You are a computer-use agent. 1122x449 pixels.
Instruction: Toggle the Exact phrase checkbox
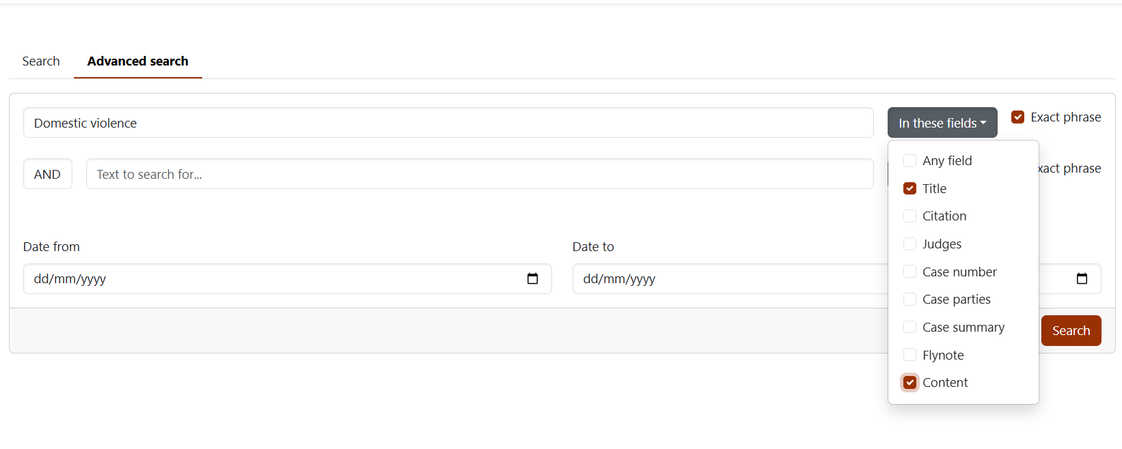click(x=1017, y=117)
